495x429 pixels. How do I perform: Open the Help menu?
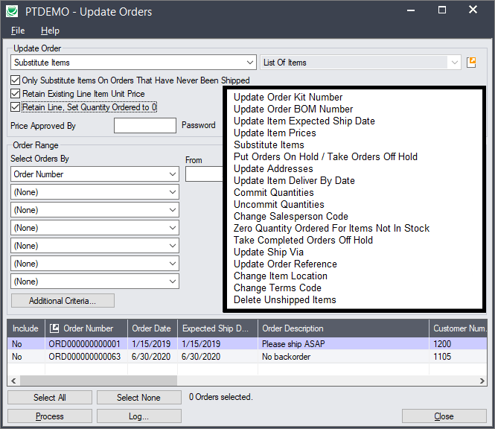click(50, 31)
